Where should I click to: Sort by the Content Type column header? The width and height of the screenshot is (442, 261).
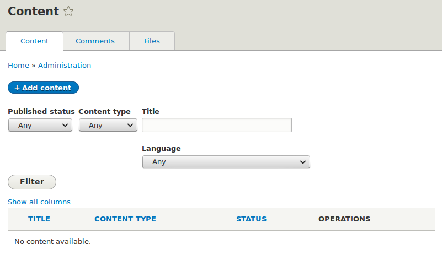[x=125, y=219]
